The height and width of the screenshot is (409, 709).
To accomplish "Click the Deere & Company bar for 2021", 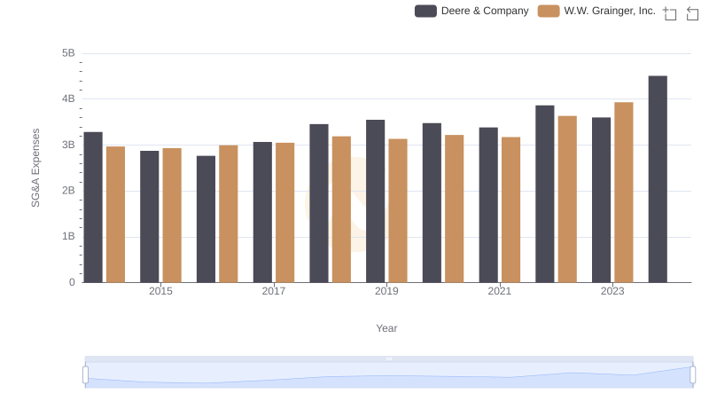I will pos(488,205).
